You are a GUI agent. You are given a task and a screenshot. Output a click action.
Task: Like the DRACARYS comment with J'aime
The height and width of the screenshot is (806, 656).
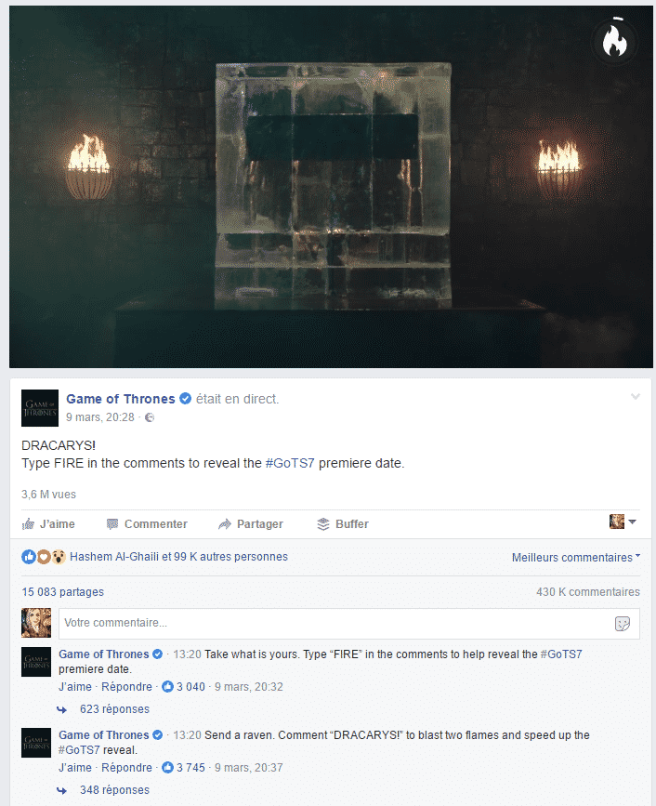coord(75,768)
